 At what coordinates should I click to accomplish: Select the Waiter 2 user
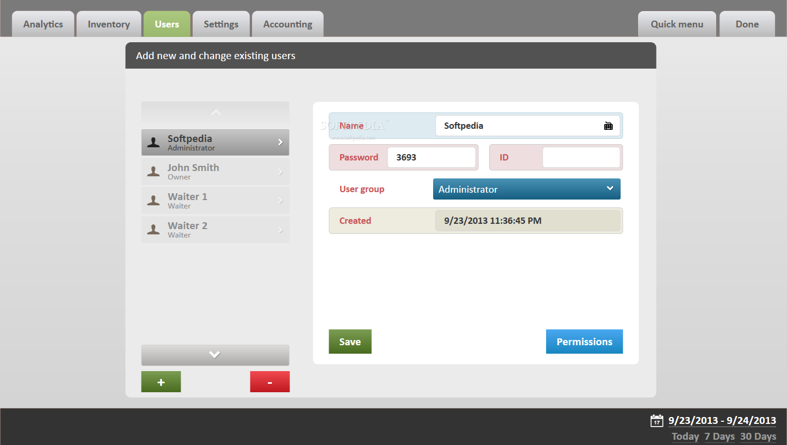(x=216, y=230)
